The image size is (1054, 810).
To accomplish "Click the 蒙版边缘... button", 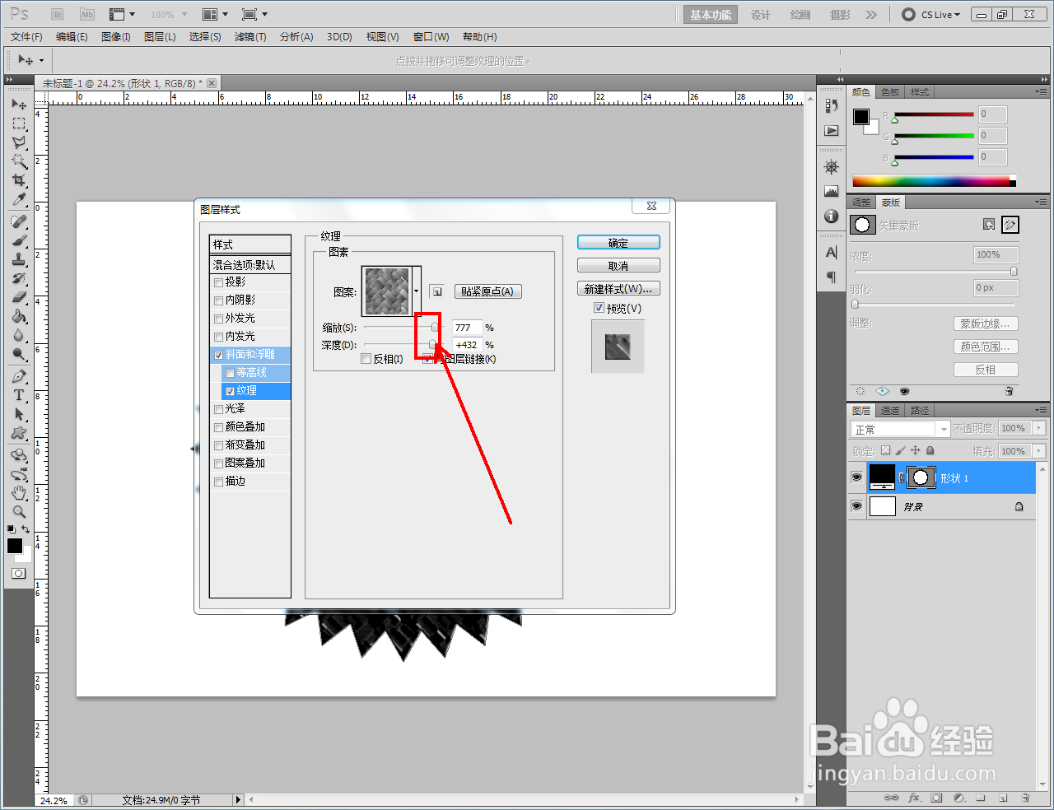I will coord(986,324).
